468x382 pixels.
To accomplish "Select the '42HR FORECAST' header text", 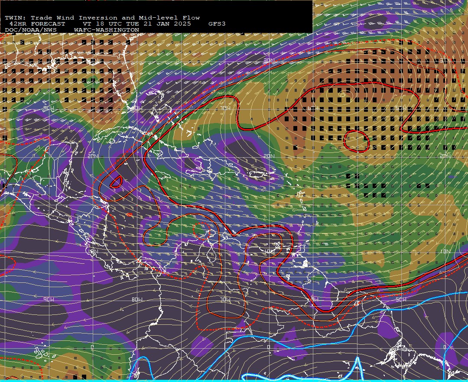I will point(37,24).
